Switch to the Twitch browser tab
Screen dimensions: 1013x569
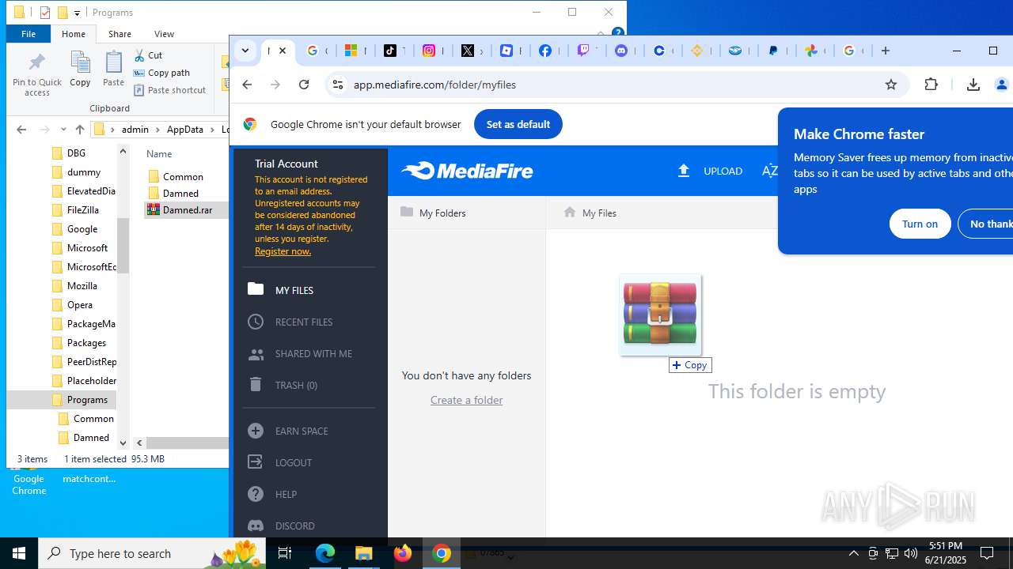[586, 51]
